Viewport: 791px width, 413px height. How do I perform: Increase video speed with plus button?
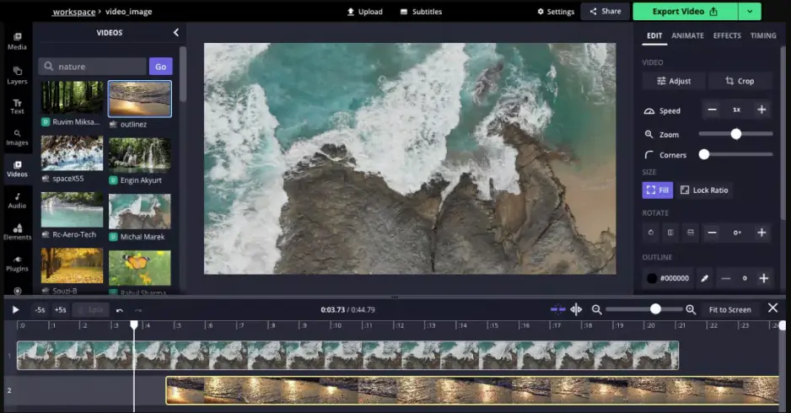(761, 110)
